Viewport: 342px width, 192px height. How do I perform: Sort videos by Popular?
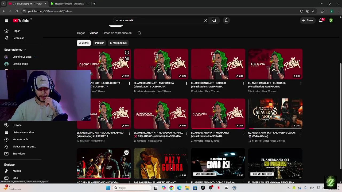pos(99,43)
